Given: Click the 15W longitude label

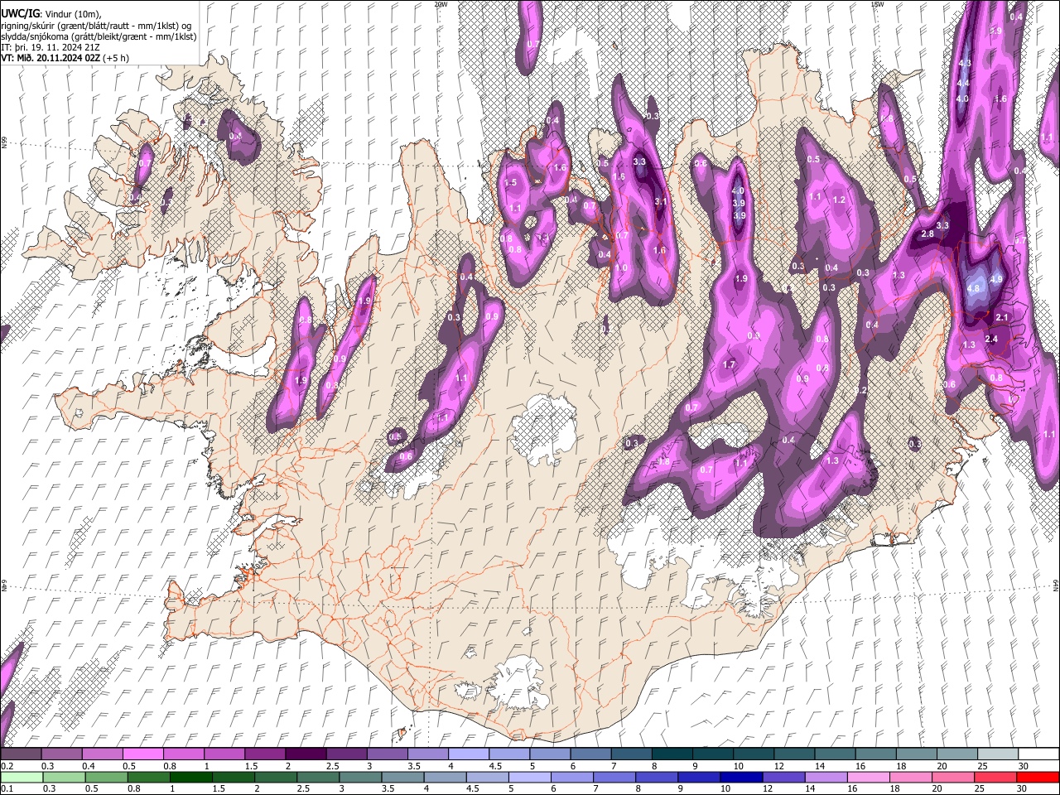Looking at the screenshot, I should click(876, 4).
